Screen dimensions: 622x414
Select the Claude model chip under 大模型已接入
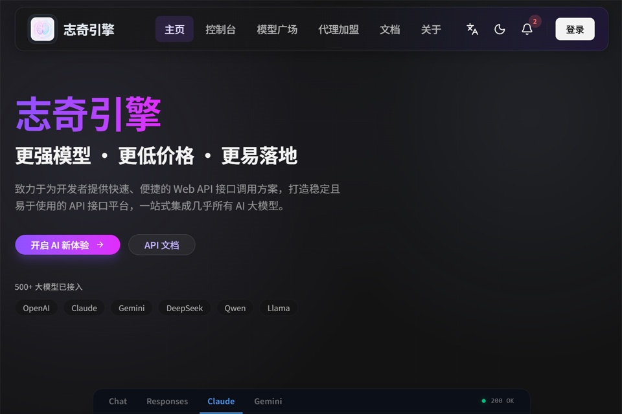[84, 308]
